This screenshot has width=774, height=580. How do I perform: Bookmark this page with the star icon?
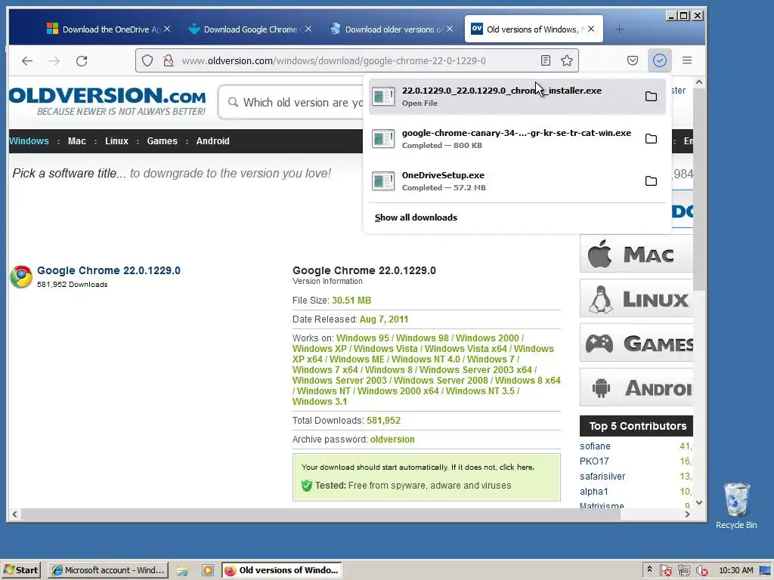[x=567, y=60]
